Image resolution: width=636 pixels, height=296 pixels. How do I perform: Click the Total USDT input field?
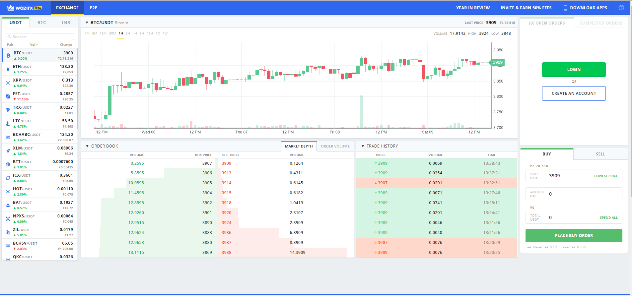click(574, 217)
